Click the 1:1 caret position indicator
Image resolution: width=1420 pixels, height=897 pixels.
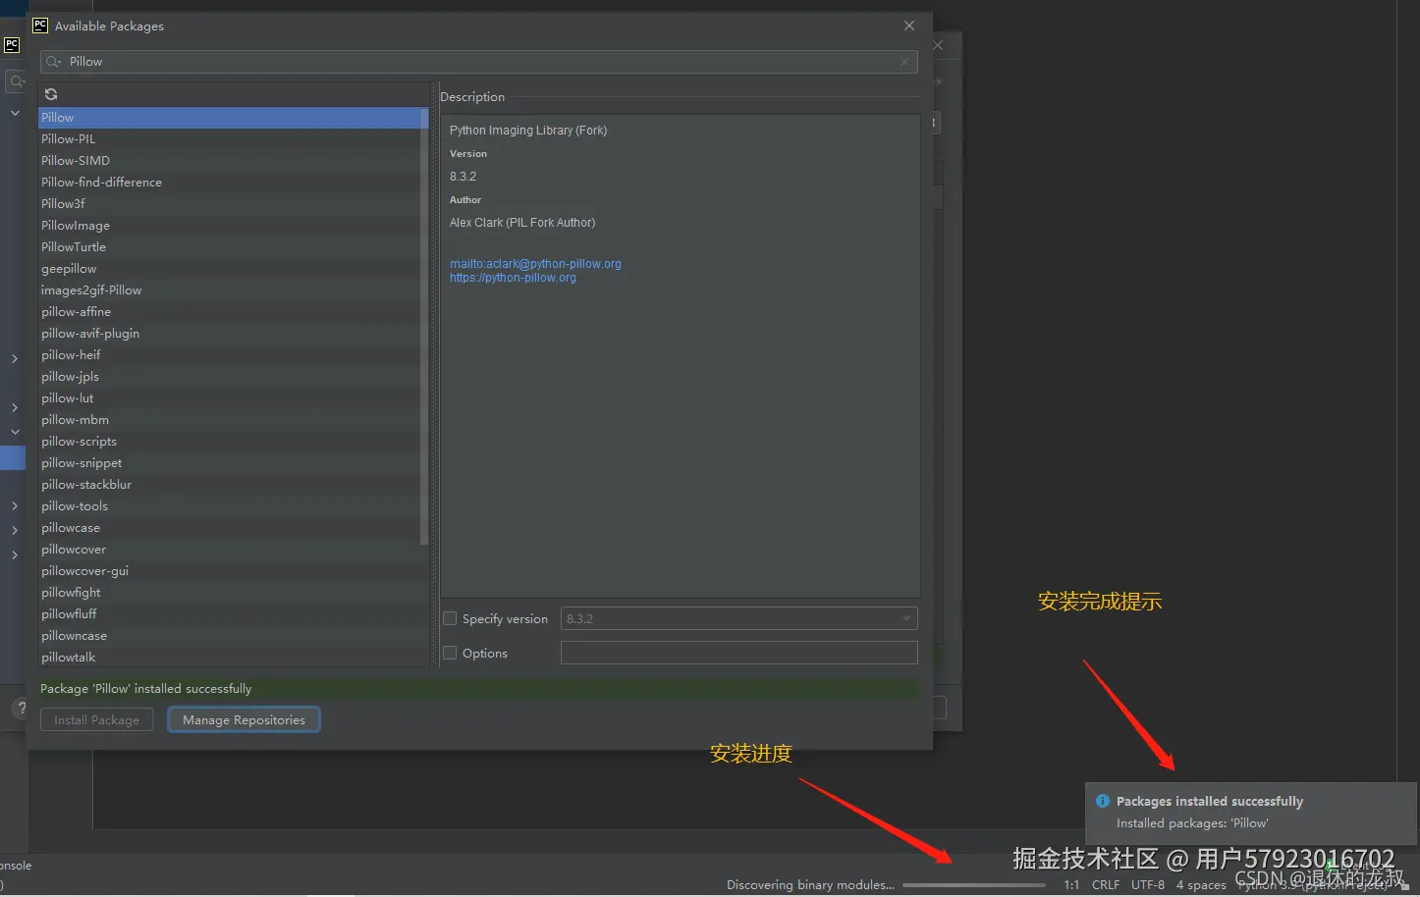(1071, 885)
